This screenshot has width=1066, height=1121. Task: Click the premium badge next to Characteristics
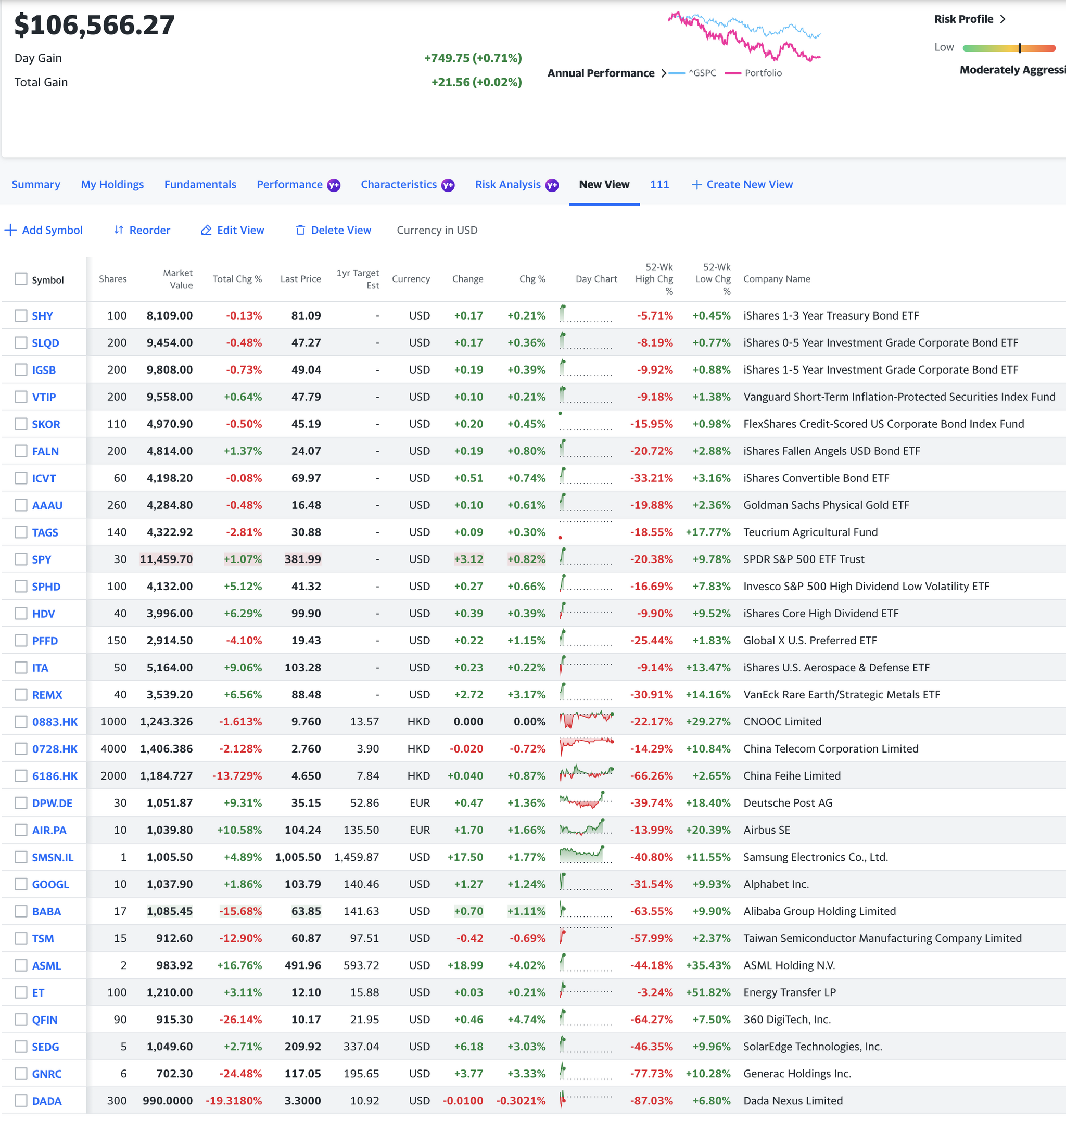click(448, 185)
